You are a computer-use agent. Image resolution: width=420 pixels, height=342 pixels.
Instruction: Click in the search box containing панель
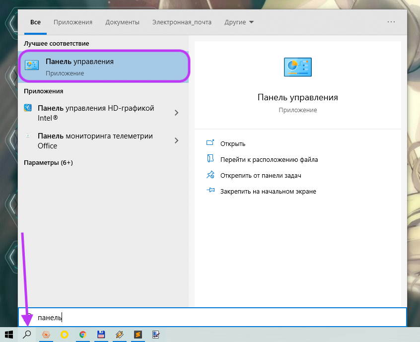click(212, 317)
